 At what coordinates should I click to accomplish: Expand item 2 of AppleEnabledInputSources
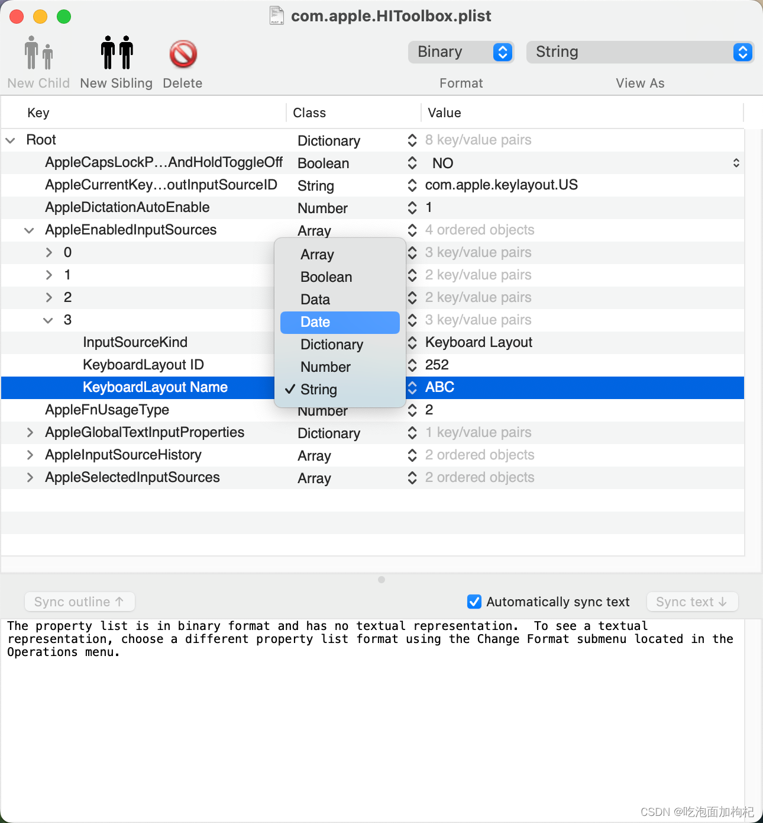tap(49, 298)
